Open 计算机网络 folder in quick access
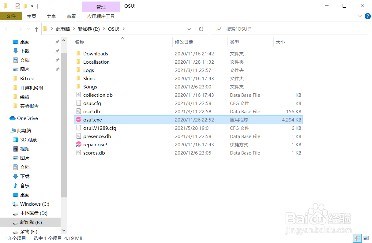The image size is (372, 243). tap(28, 88)
